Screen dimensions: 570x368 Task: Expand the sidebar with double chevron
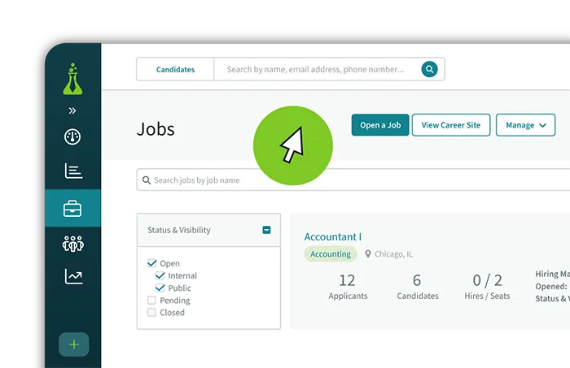pos(72,110)
